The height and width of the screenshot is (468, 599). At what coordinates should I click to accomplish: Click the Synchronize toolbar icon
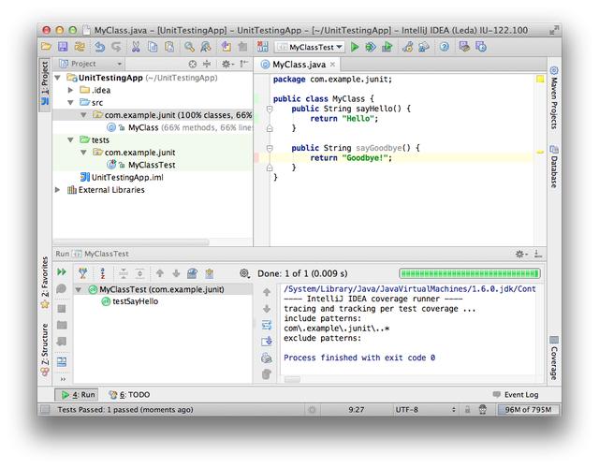coord(80,47)
